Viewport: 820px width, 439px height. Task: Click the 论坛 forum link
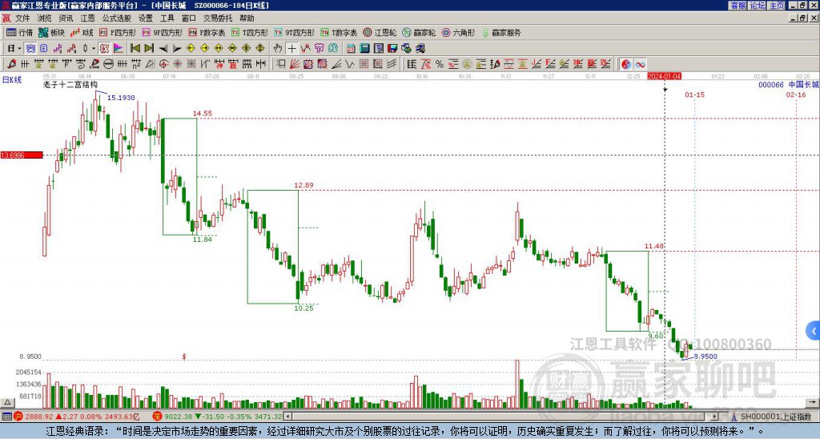point(758,6)
